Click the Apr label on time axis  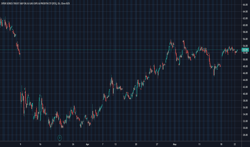(x=87, y=144)
